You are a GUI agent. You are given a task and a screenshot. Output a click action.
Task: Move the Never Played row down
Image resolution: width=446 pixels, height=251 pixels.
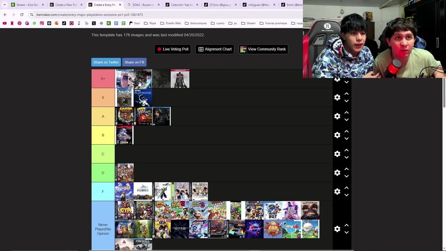click(346, 232)
